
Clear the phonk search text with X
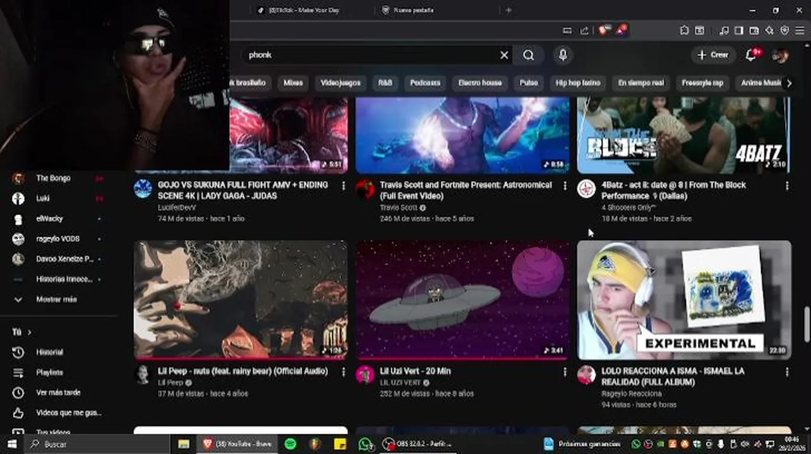[504, 55]
